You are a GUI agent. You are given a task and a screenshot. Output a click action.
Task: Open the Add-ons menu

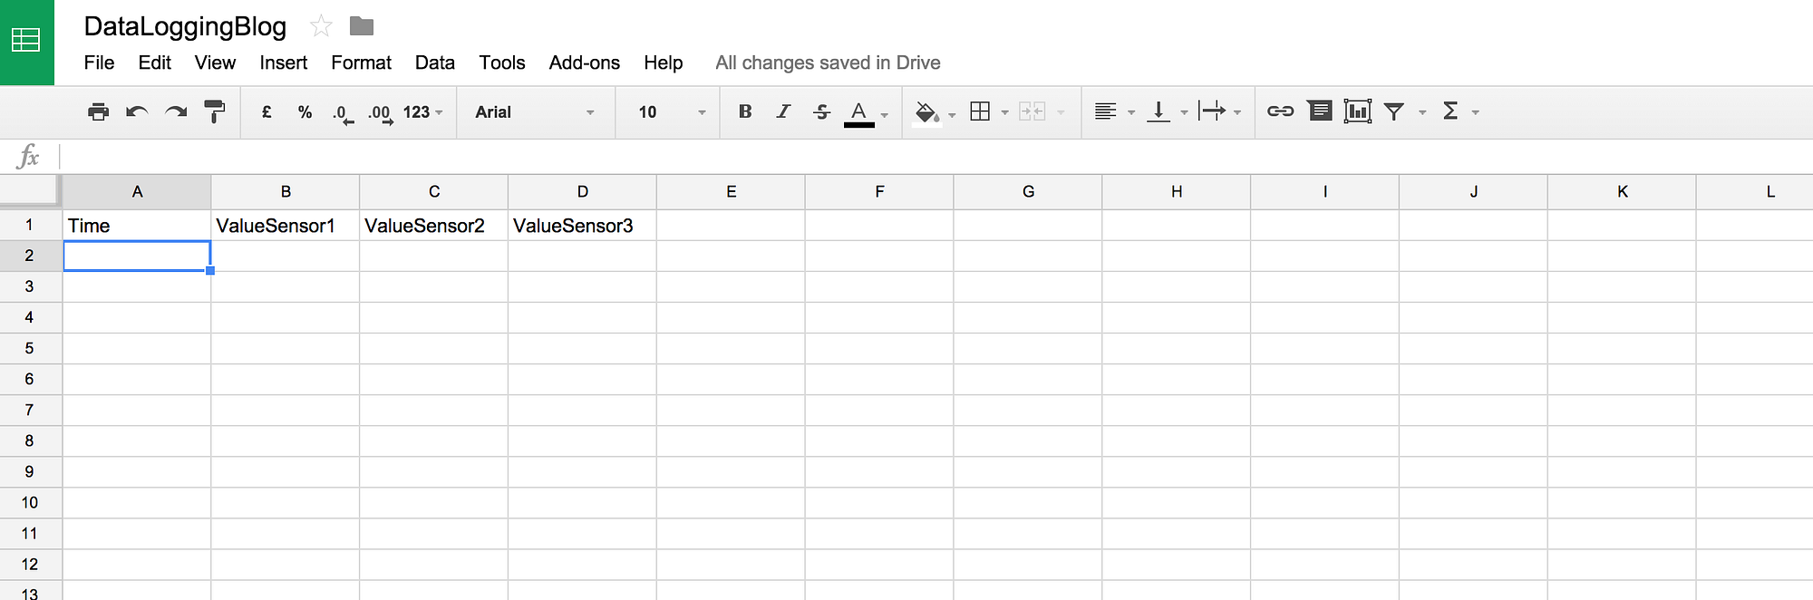pyautogui.click(x=585, y=63)
